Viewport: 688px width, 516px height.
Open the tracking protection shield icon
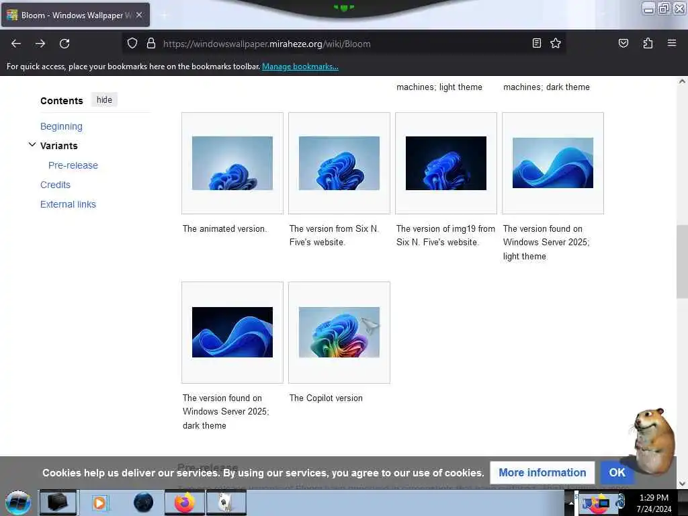click(132, 43)
